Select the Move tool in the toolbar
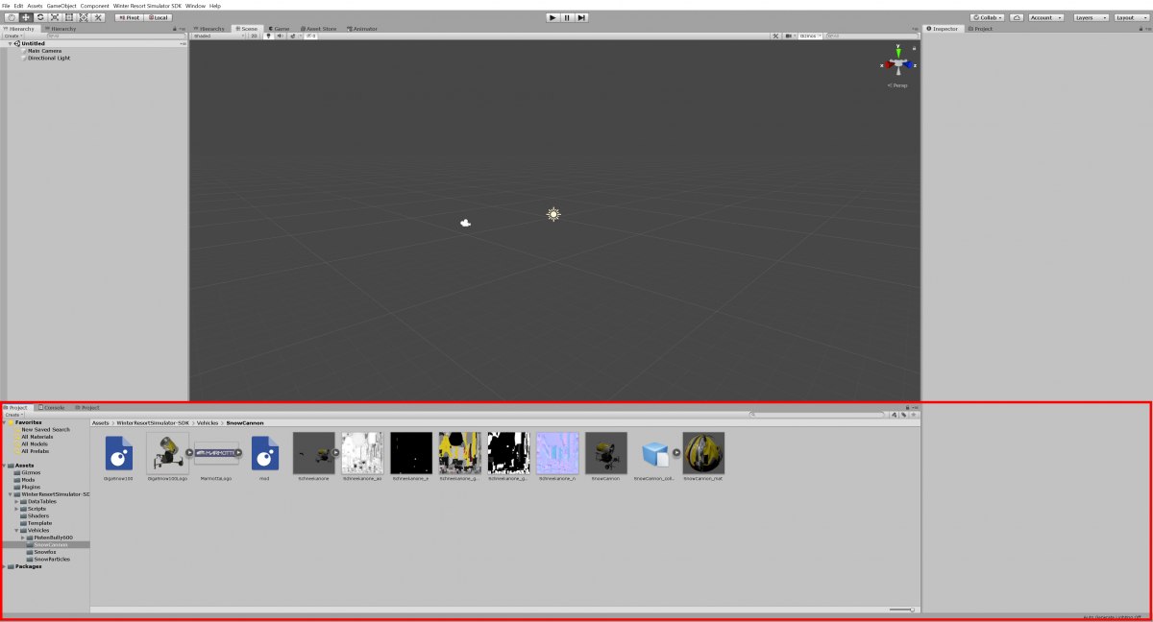1153x622 pixels. pos(26,17)
